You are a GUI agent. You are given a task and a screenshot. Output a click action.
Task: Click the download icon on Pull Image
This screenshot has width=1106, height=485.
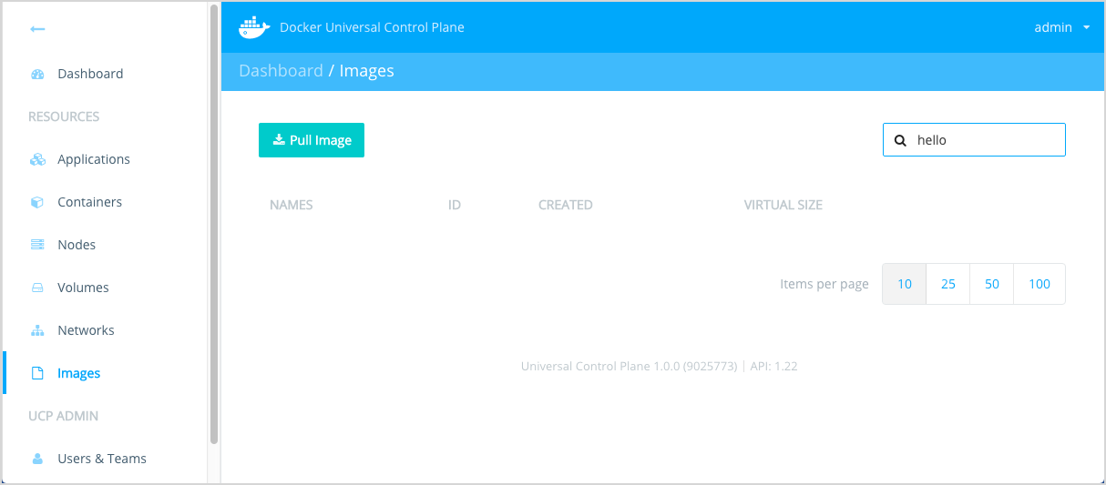point(279,140)
